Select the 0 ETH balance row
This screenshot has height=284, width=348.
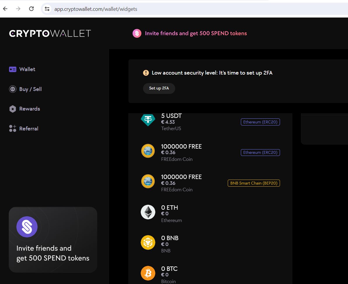210,214
